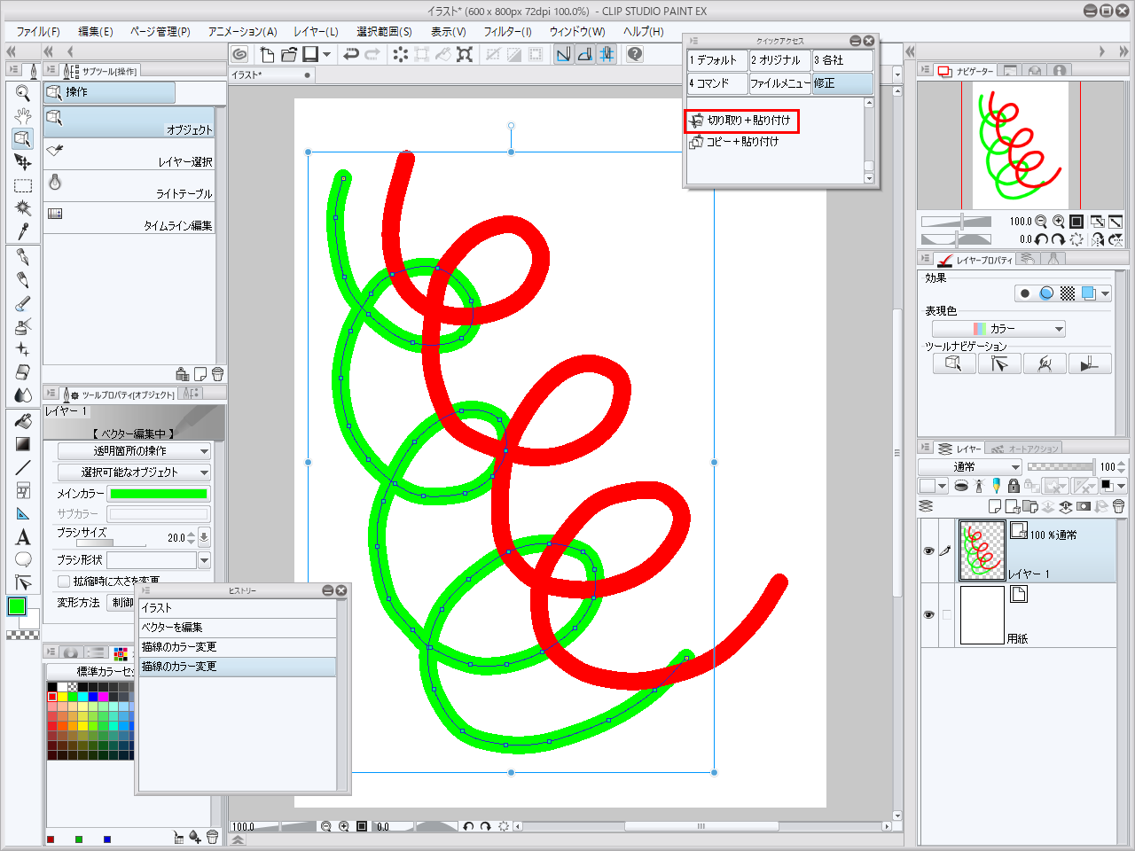Open the 編集(E) menu
This screenshot has width=1135, height=851.
(x=96, y=31)
